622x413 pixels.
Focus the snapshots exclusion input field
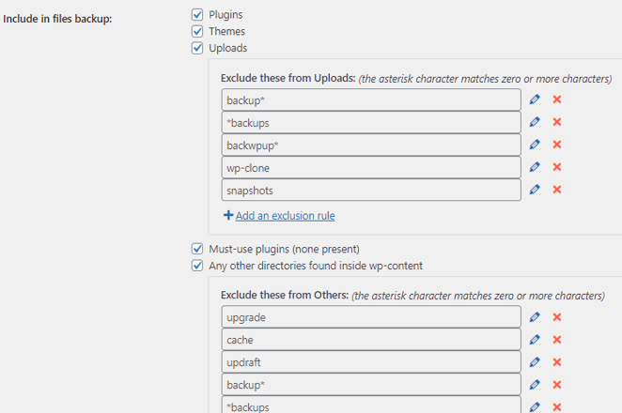pos(371,190)
